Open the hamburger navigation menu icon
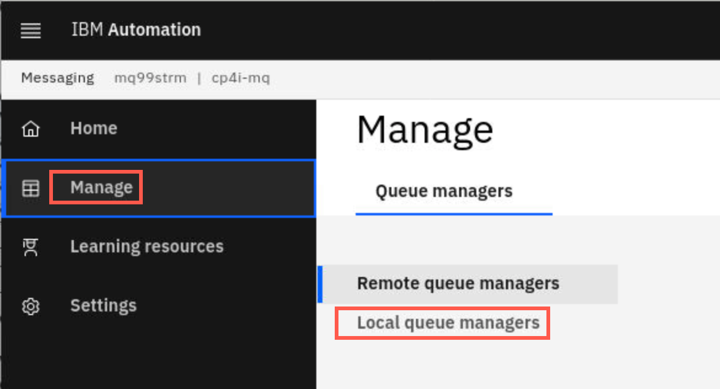The width and height of the screenshot is (720, 389). click(x=31, y=30)
